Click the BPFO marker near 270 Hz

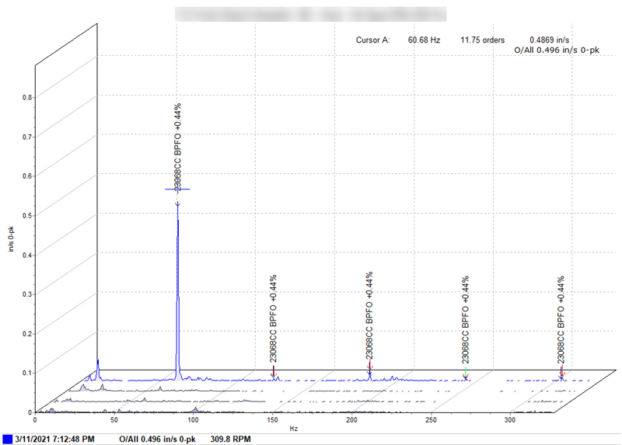tap(465, 319)
